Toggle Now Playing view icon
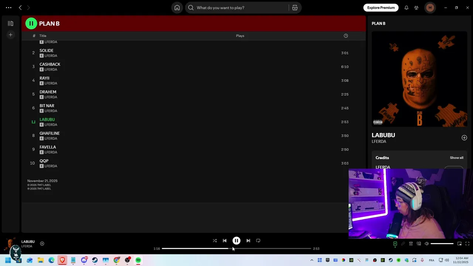The image size is (473, 266). (395, 243)
